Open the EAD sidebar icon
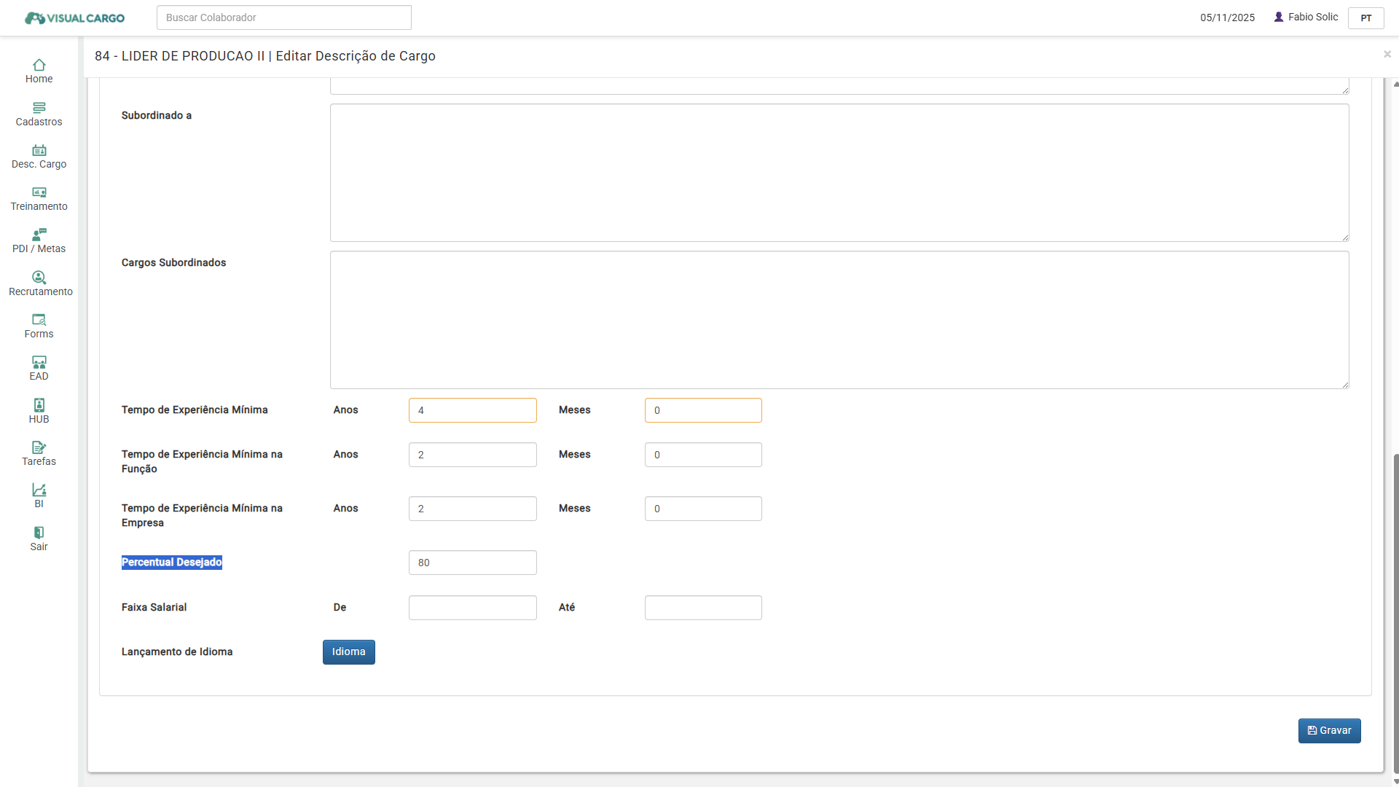This screenshot has width=1399, height=787. (39, 363)
